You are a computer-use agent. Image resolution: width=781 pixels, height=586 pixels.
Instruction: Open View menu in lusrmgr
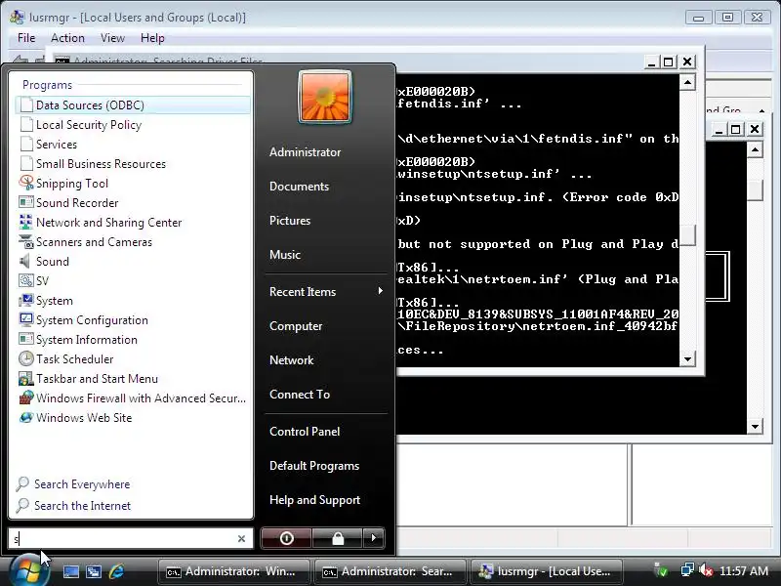[112, 38]
